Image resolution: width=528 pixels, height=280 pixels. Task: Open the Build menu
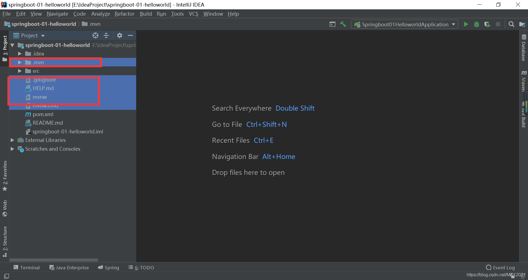pyautogui.click(x=146, y=14)
